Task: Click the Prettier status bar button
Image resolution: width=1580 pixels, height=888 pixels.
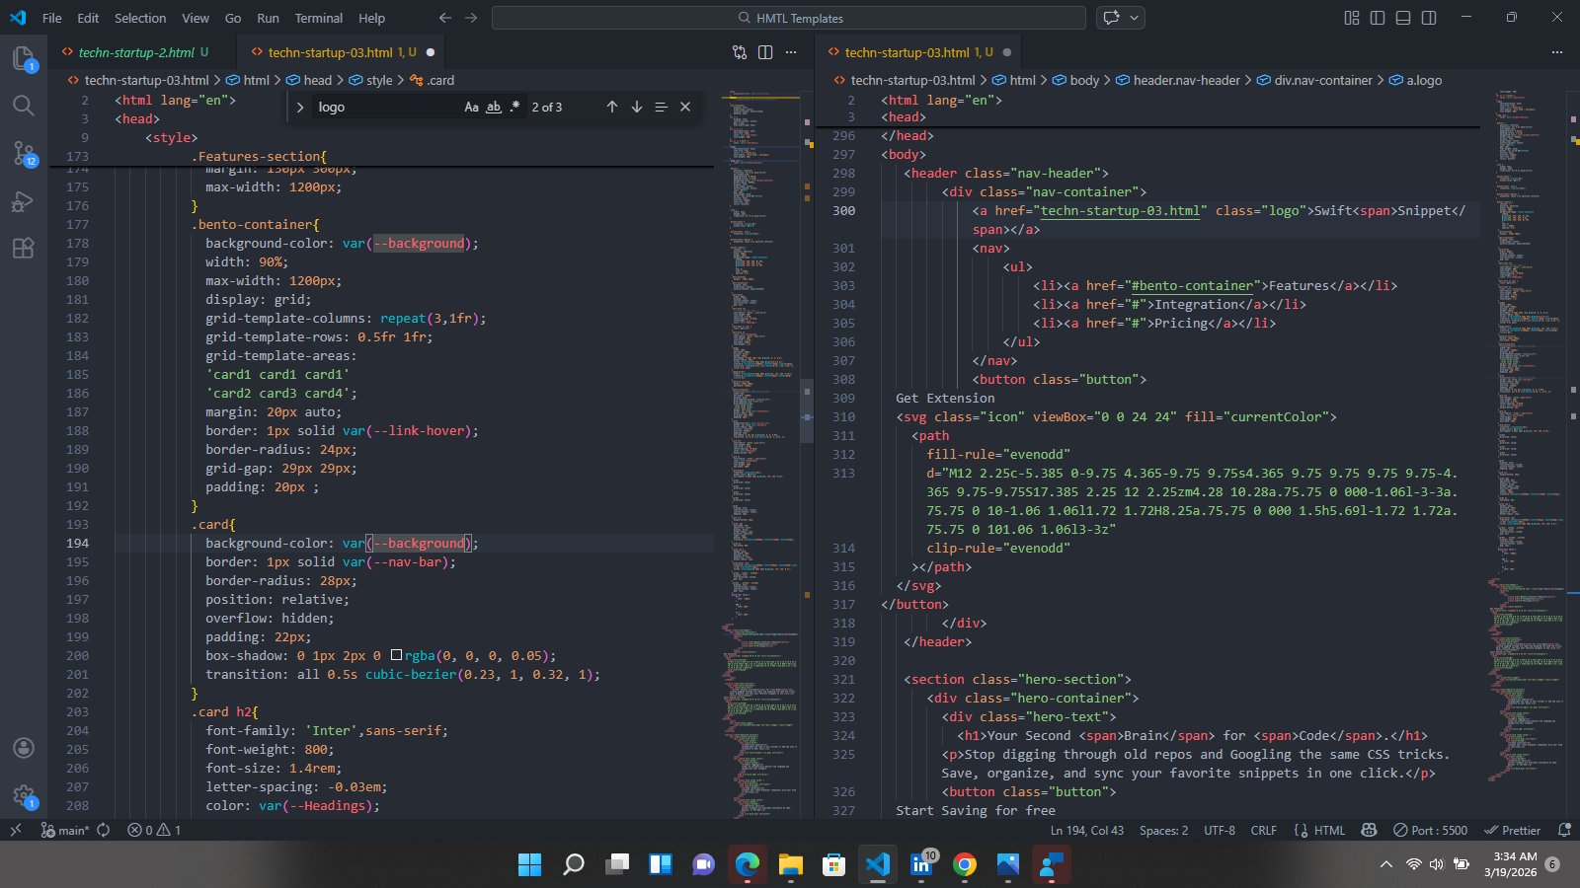Action: tap(1513, 830)
